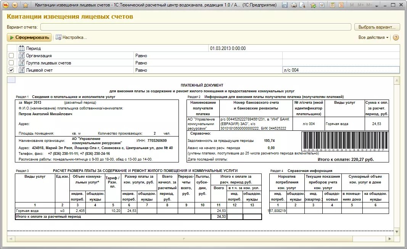Open print preview magnifier icon
The height and width of the screenshot is (249, 407).
point(302,5)
